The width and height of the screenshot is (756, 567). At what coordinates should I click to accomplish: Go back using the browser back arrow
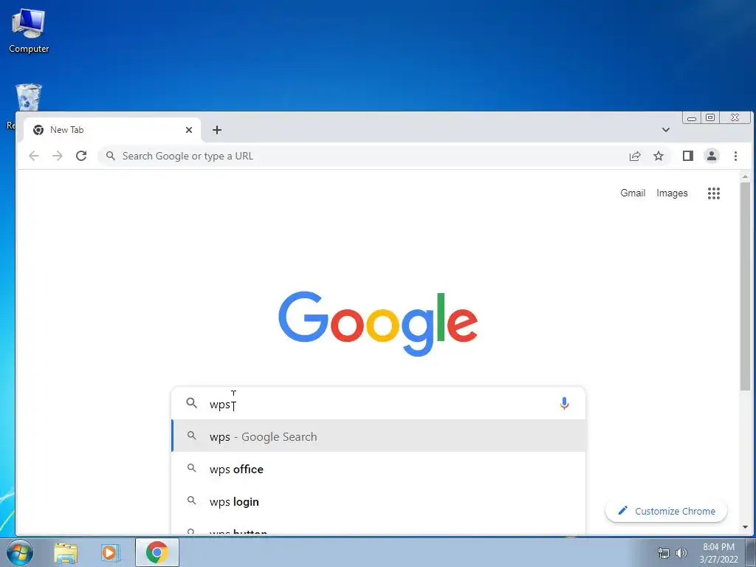pos(34,156)
